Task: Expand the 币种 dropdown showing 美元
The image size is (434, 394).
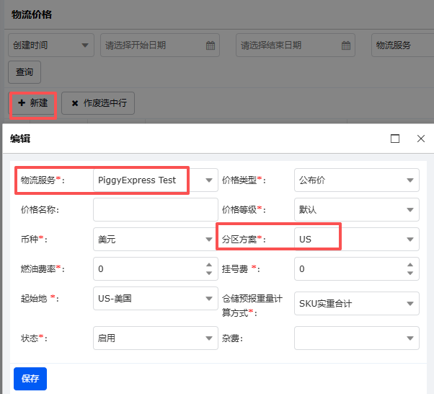Action: point(209,239)
